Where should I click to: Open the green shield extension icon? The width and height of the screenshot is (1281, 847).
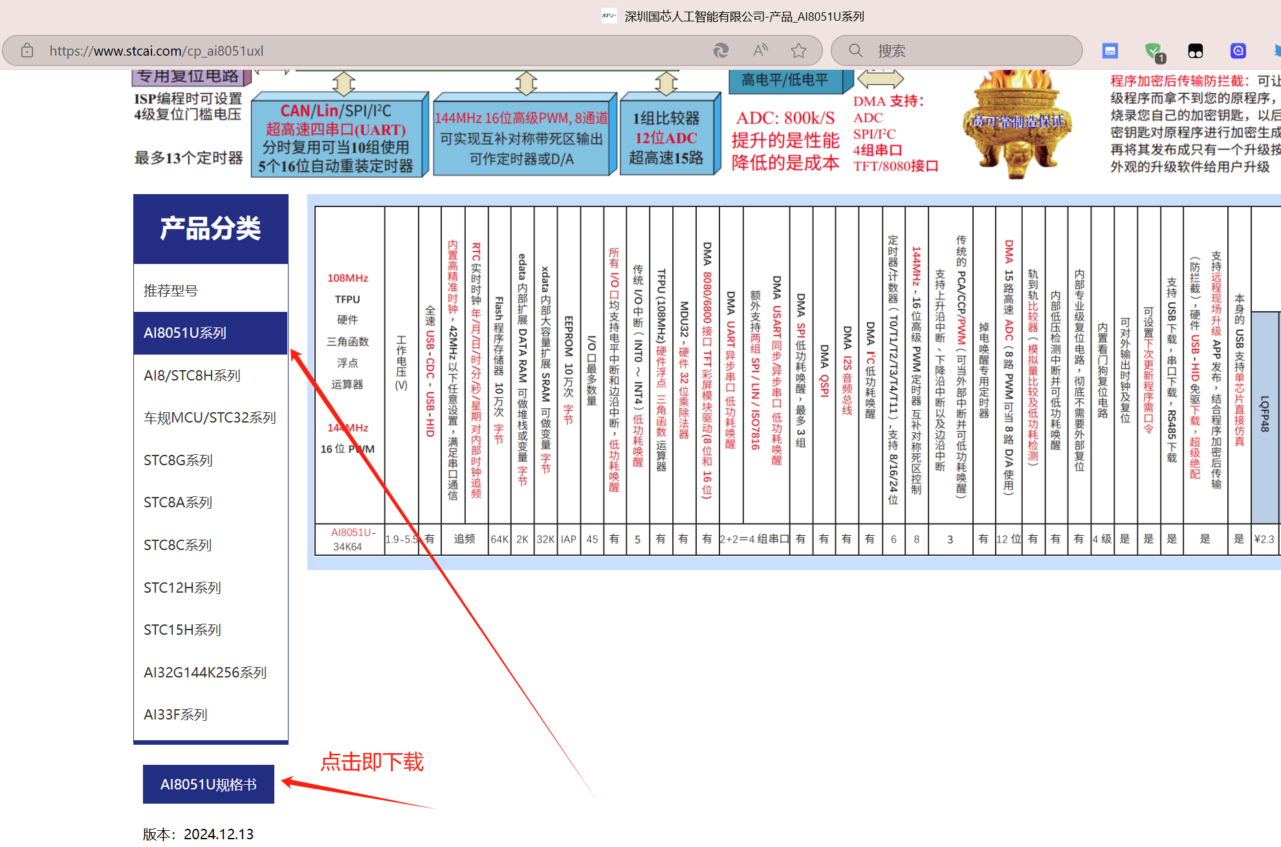click(1154, 52)
